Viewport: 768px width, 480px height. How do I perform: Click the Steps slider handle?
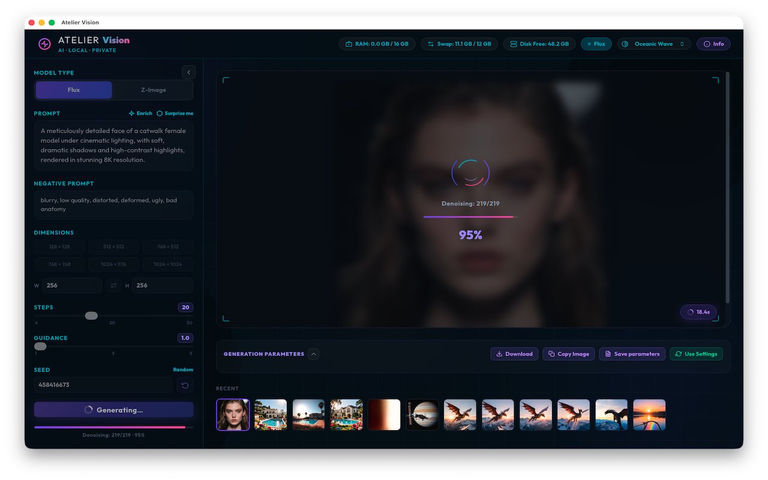tap(91, 316)
